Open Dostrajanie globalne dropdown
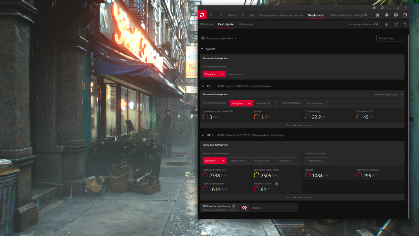Viewport: 419px width, 236px height. (222, 38)
